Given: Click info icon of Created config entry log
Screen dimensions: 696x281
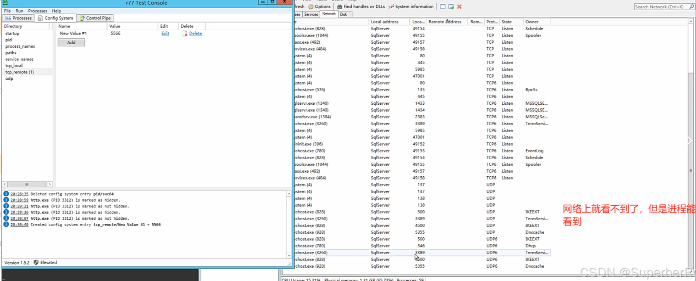Looking at the screenshot, I should [6, 224].
